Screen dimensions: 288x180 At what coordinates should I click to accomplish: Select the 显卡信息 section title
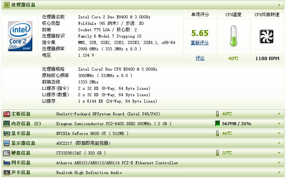[21, 133]
